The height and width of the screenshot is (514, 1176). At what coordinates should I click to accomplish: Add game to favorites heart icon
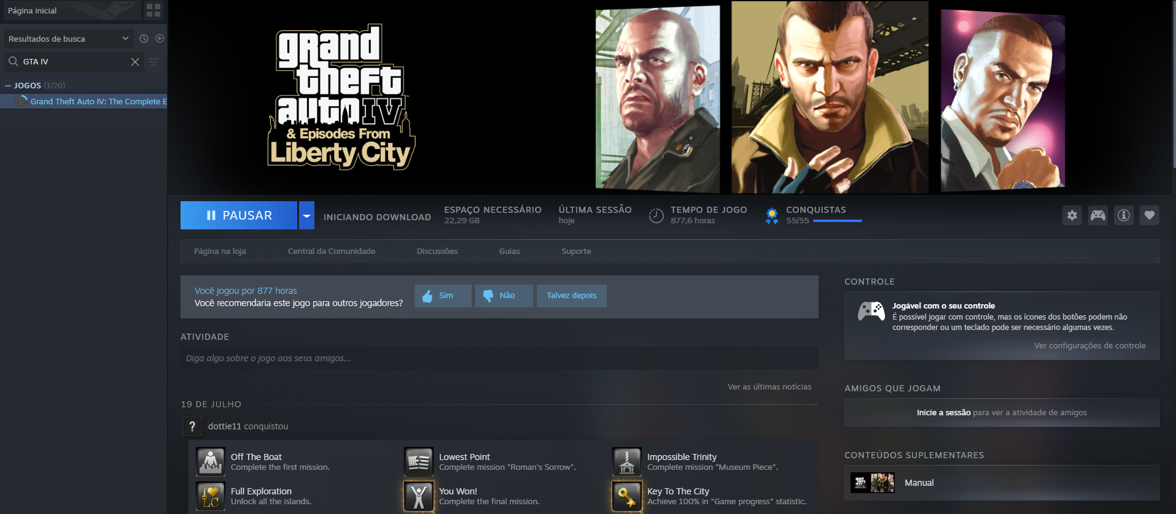click(1150, 215)
